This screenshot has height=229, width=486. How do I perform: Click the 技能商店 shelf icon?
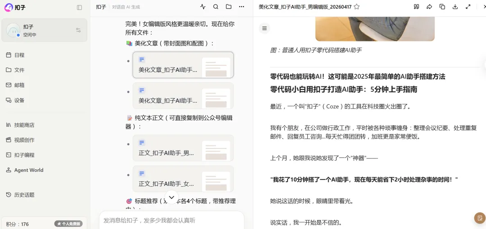point(9,125)
